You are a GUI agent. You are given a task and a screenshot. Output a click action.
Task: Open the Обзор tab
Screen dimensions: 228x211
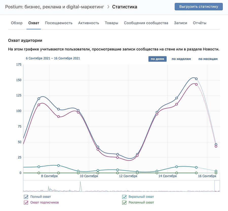pos(17,23)
